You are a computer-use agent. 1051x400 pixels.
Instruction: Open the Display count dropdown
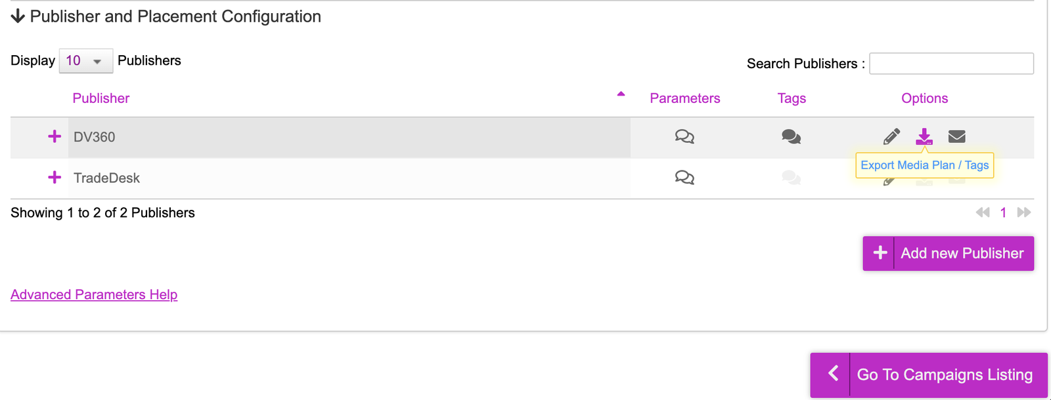[86, 61]
